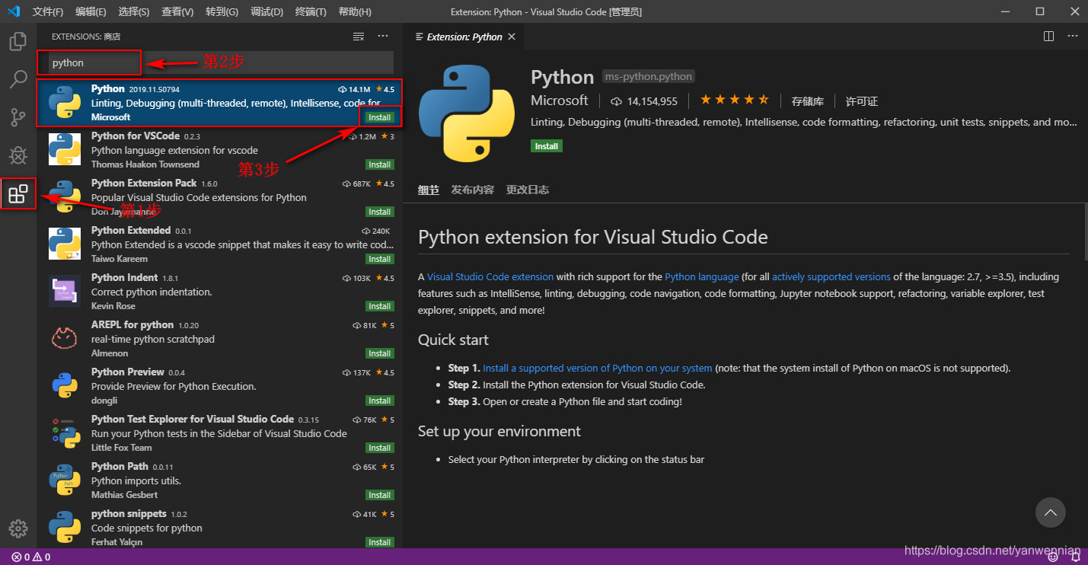Viewport: 1088px width, 565px height.
Task: Click Install button in extension details header
Action: point(547,146)
